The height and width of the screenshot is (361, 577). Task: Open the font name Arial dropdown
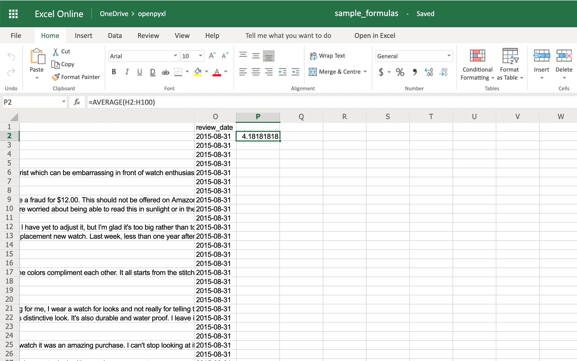point(175,56)
